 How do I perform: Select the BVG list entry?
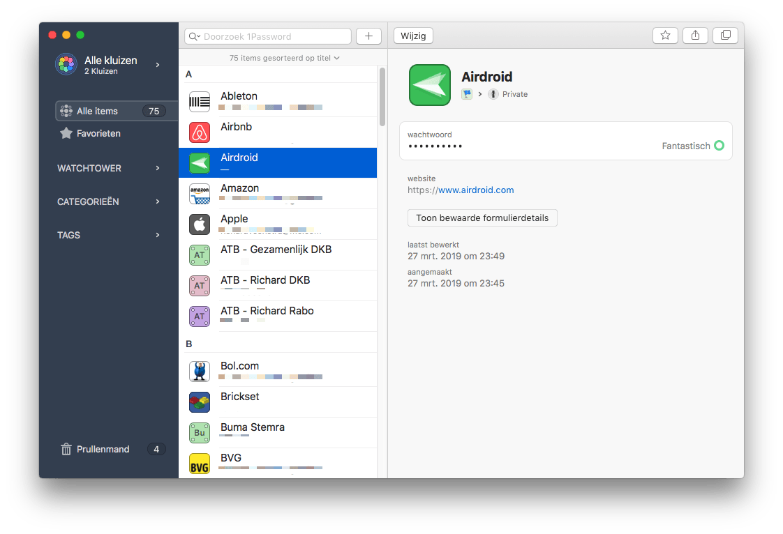(x=278, y=463)
